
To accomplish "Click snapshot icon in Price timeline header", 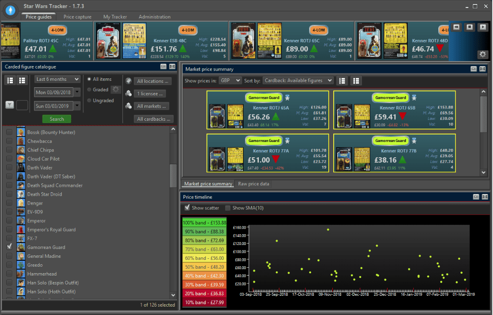I will tap(476, 197).
